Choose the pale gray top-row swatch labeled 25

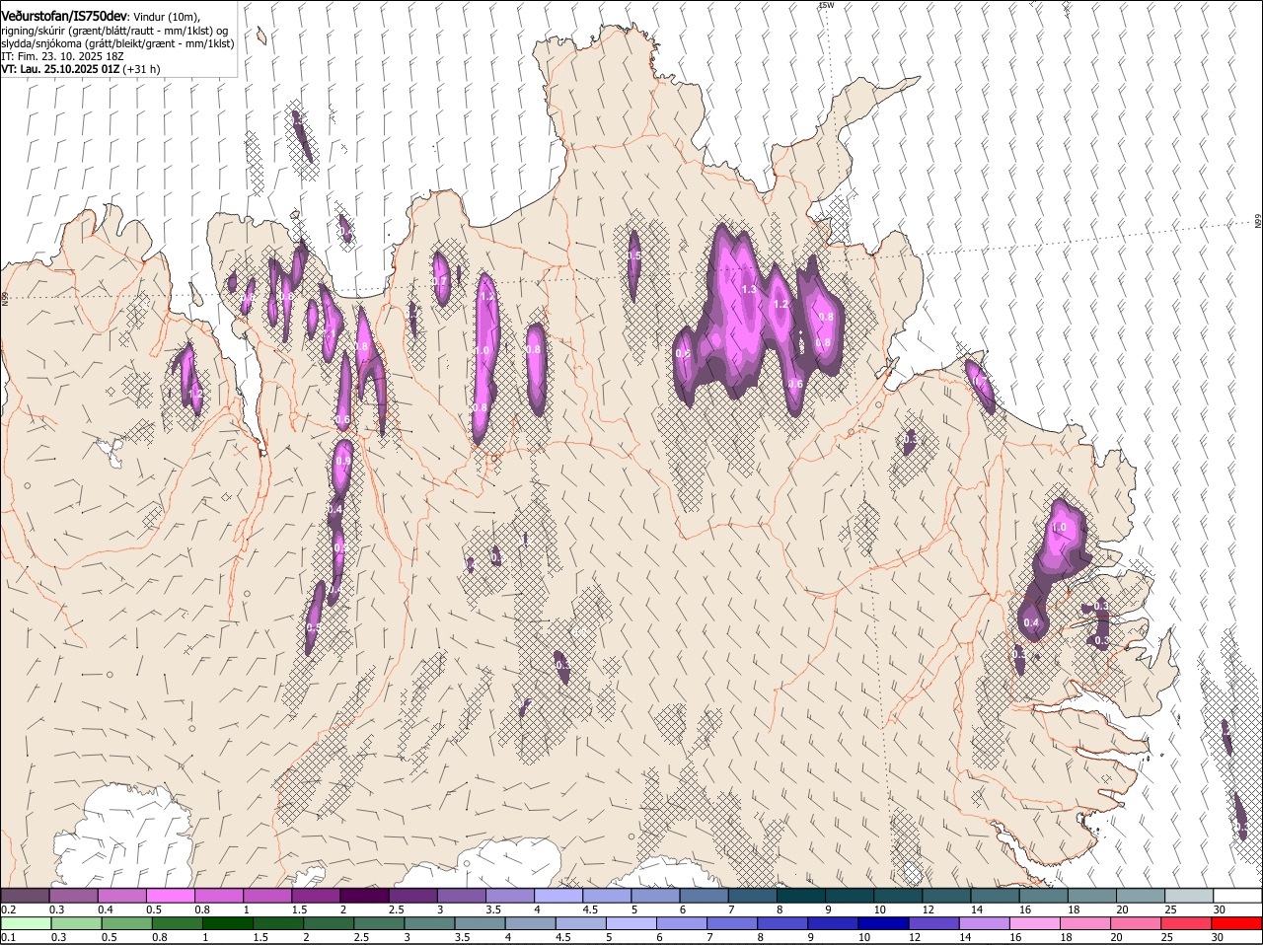[1189, 896]
